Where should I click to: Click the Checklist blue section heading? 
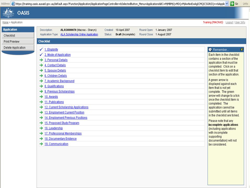44,41
